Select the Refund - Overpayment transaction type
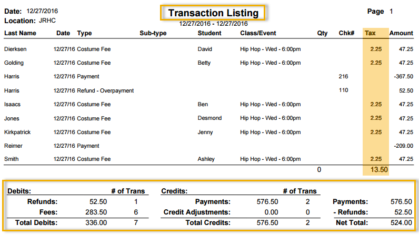This screenshot has height=235, width=419. (105, 91)
